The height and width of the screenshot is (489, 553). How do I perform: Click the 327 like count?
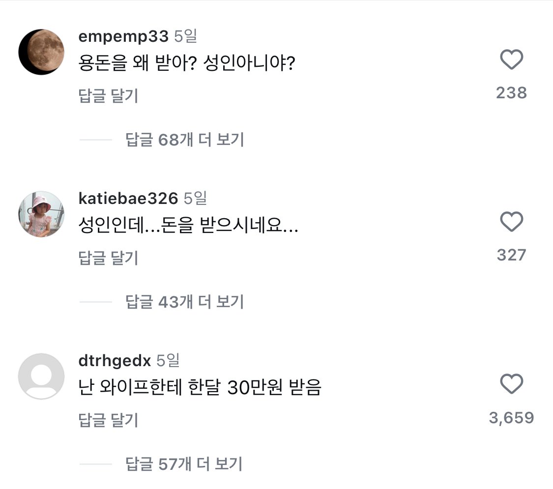pos(511,255)
